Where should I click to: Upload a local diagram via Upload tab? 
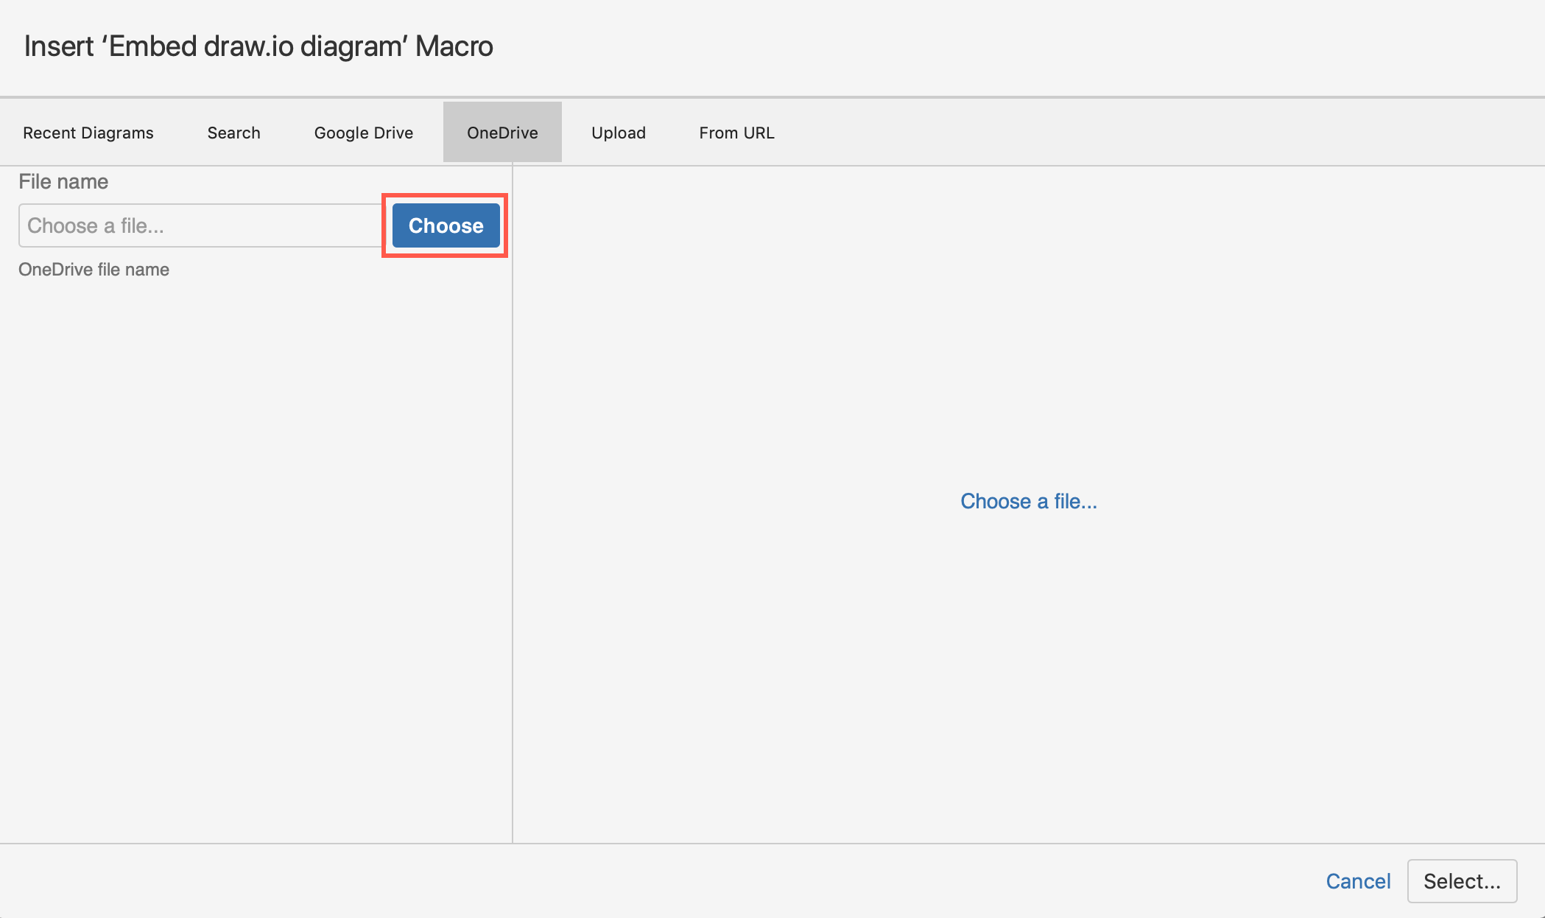click(619, 133)
